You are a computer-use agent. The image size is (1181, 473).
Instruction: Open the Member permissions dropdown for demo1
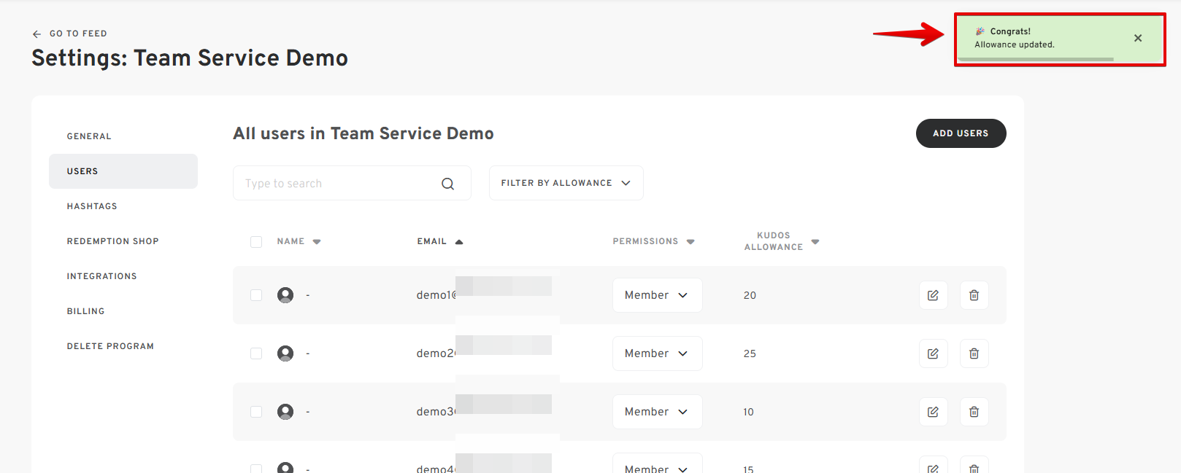point(657,295)
